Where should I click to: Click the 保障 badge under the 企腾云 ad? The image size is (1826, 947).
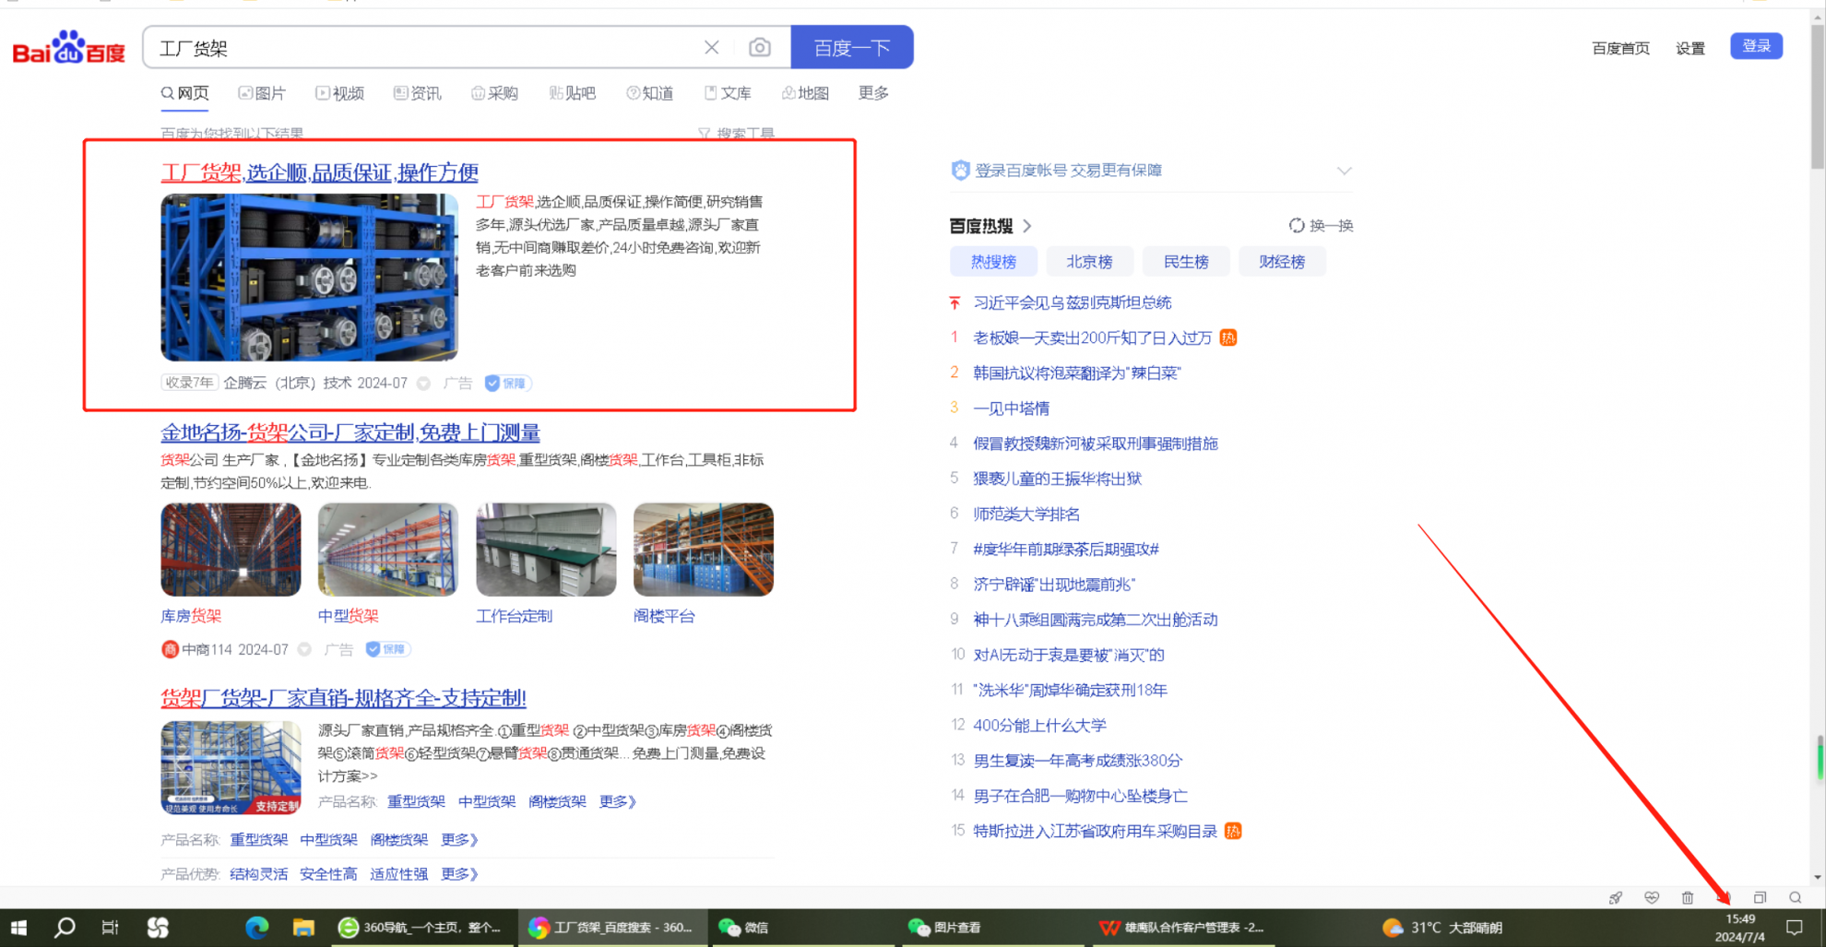506,384
